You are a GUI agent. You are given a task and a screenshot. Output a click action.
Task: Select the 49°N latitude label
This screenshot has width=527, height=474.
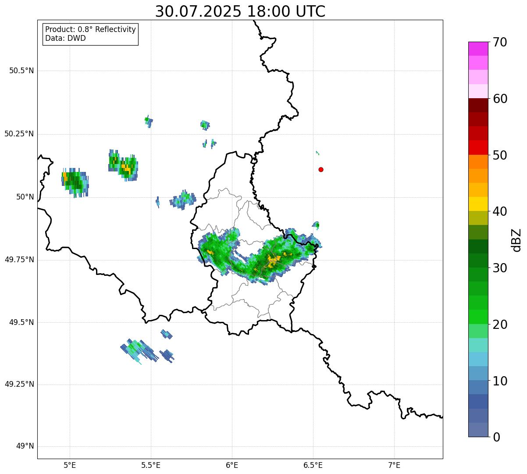[25, 446]
